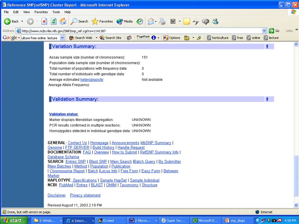Open Google toolbar Options

[x=172, y=38]
